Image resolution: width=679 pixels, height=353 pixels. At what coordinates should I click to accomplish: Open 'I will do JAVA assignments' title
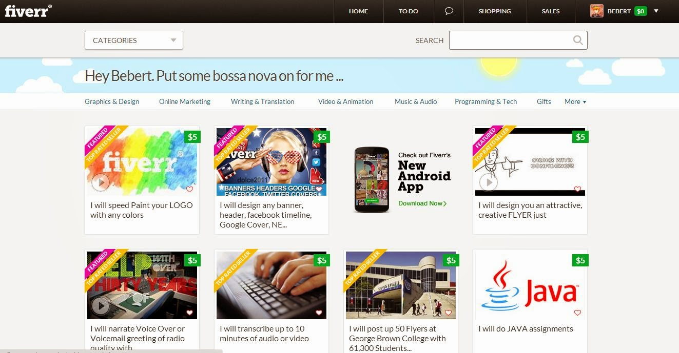pos(526,328)
